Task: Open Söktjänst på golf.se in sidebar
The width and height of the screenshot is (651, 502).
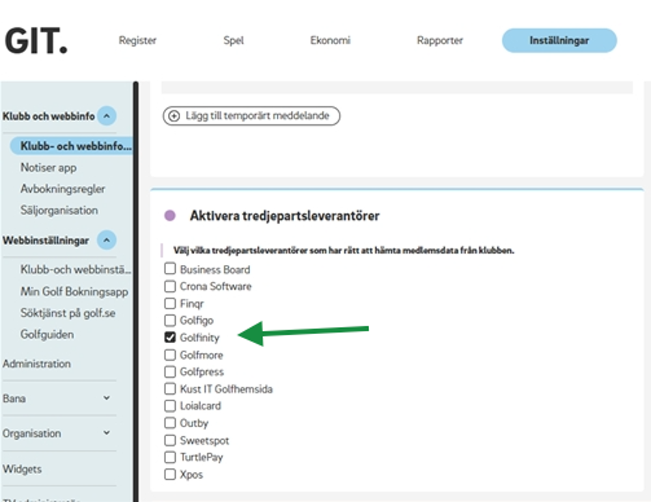Action: pyautogui.click(x=68, y=313)
